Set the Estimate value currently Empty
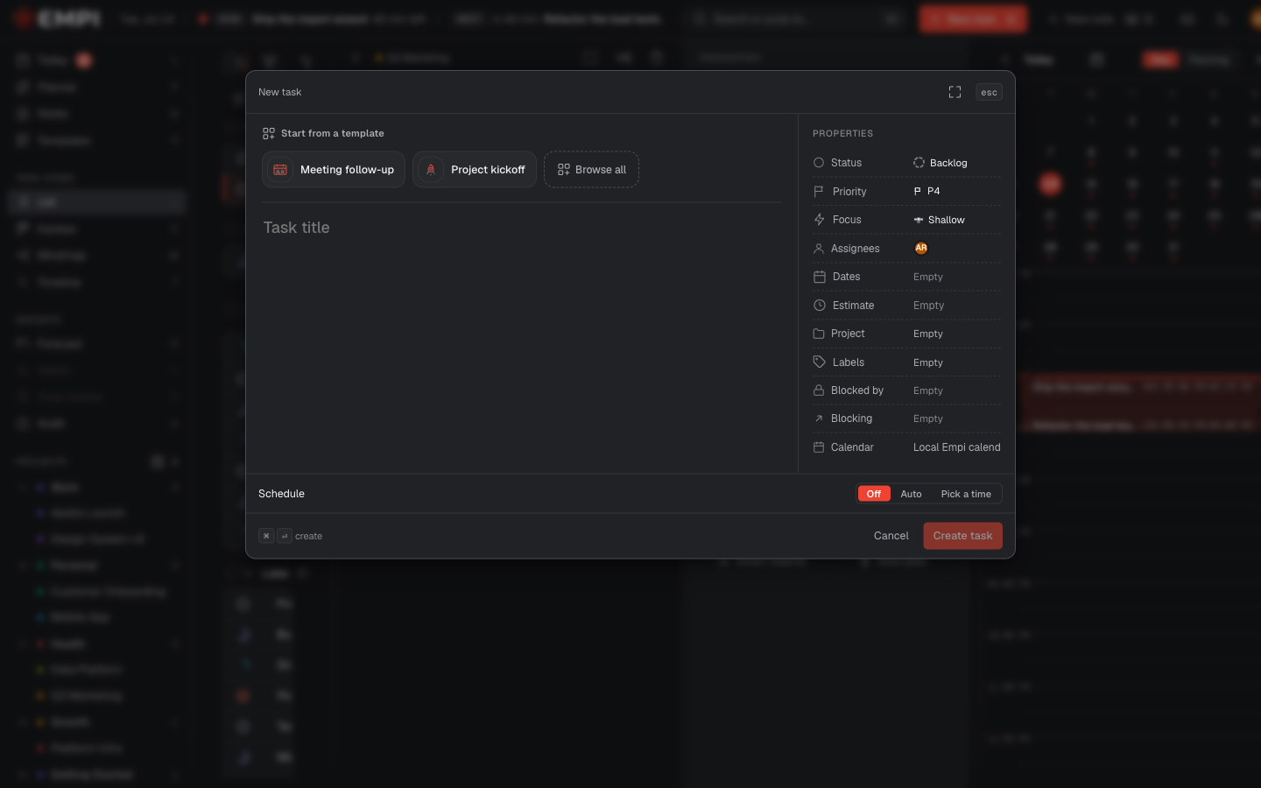This screenshot has width=1261, height=788. (x=928, y=306)
